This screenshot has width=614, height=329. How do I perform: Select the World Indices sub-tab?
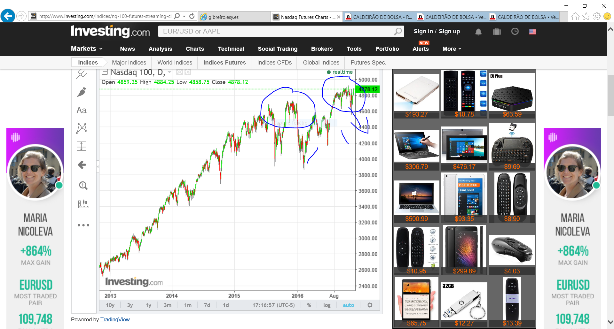[175, 63]
